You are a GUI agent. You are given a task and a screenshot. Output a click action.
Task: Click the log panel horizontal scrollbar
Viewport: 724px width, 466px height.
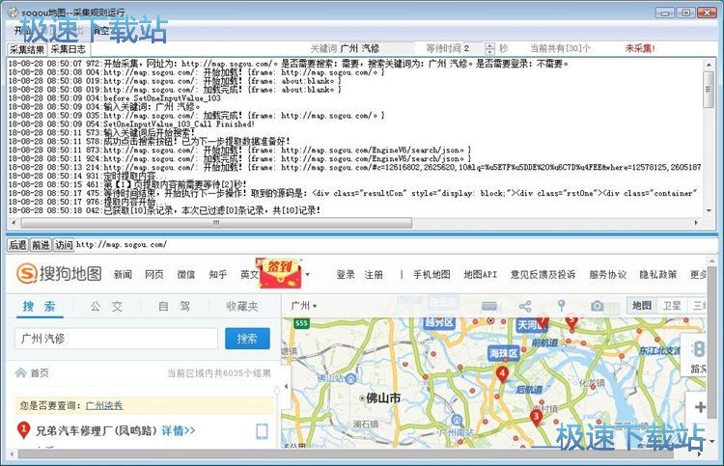216,223
